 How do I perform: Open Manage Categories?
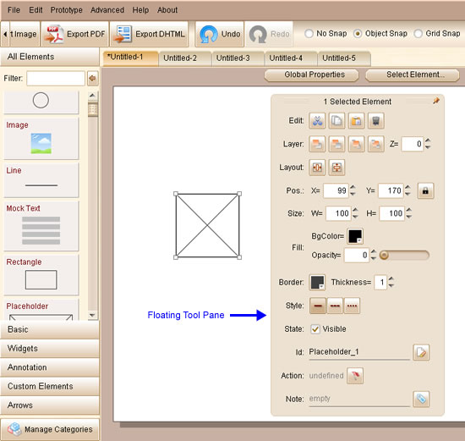tap(50, 429)
